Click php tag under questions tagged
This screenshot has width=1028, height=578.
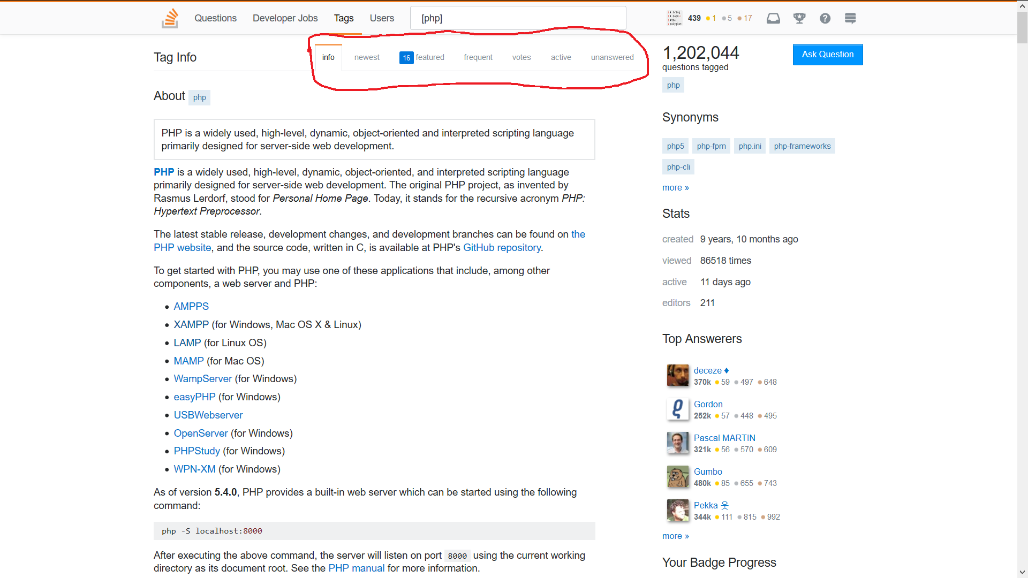(673, 85)
